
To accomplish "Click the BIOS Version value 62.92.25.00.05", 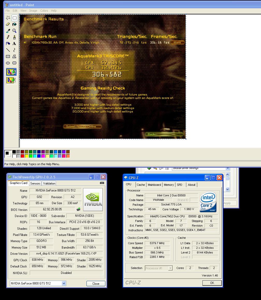I will point(52,209).
